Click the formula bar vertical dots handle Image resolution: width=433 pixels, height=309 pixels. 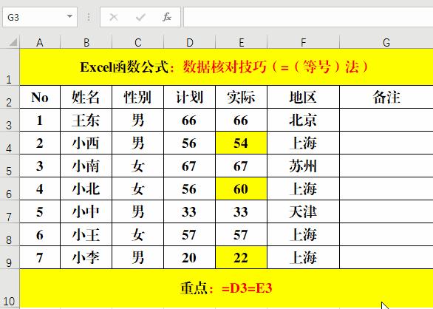[x=89, y=17]
